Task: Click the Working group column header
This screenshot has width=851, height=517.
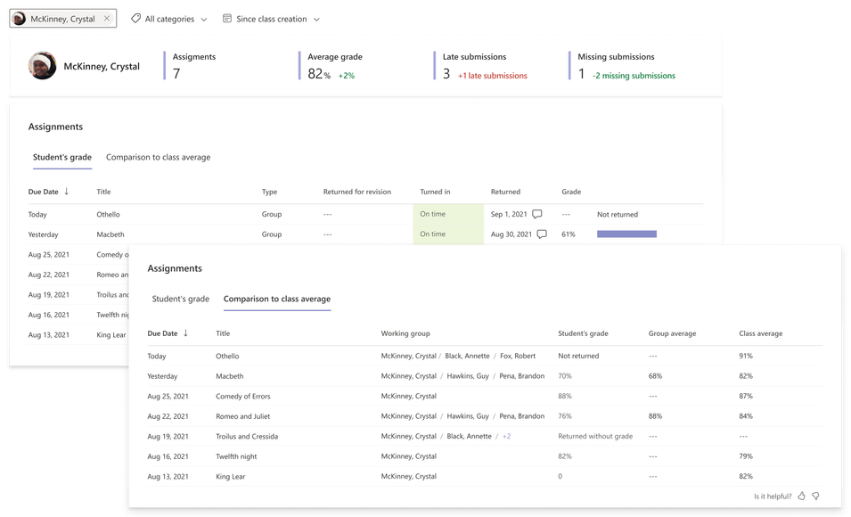Action: pos(405,333)
